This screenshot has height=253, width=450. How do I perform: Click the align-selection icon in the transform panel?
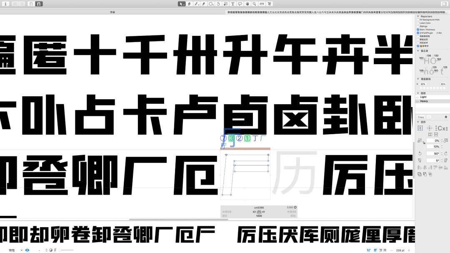[420, 128]
